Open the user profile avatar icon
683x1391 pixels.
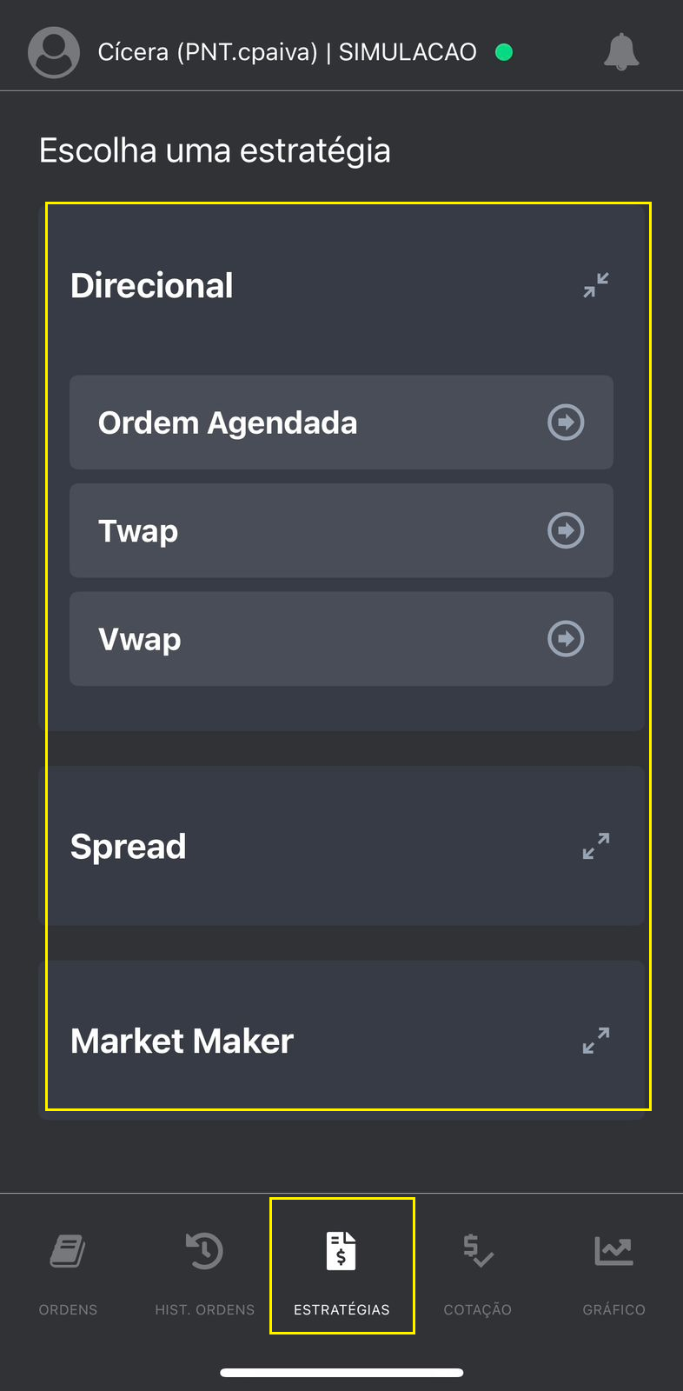[x=54, y=52]
